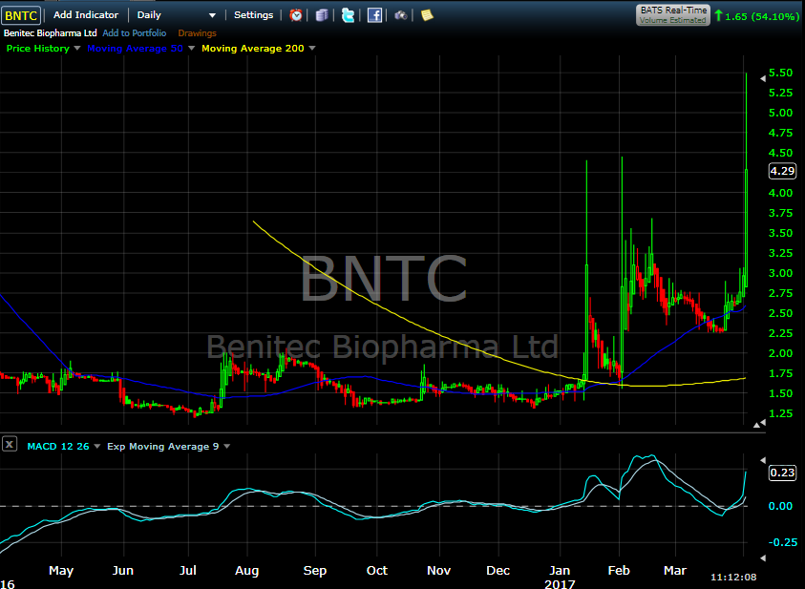
Task: Click the Exp Moving Average 9 label
Action: 162,447
